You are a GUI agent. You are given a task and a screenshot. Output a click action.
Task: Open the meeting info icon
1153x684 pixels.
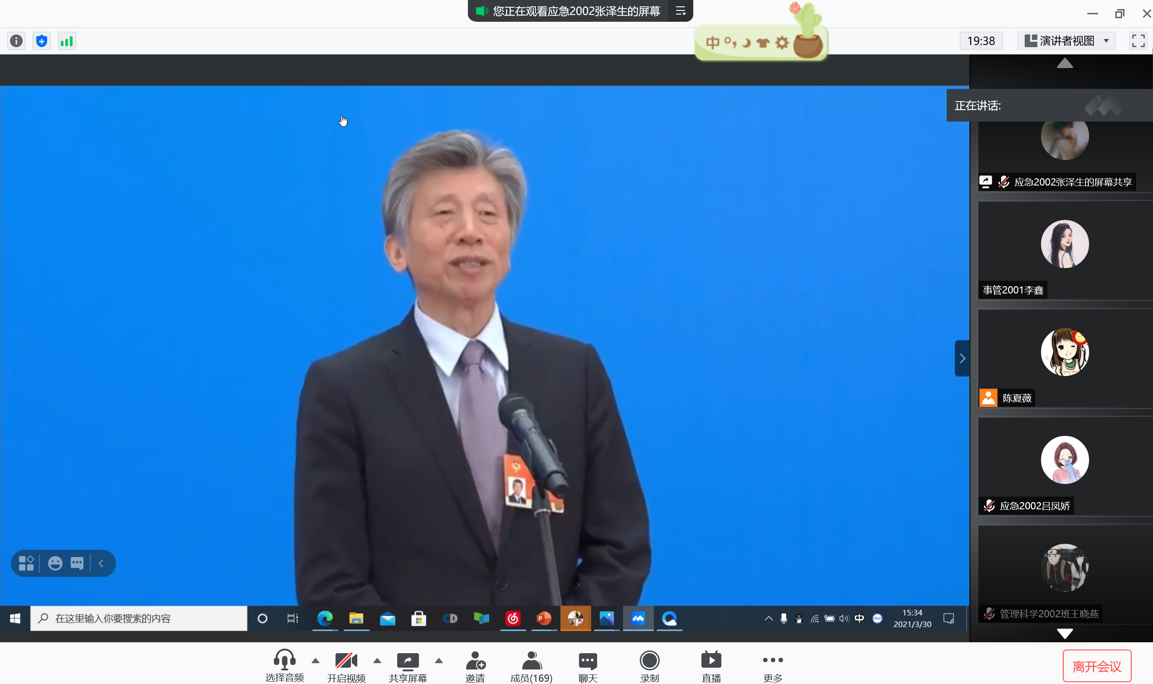[16, 41]
